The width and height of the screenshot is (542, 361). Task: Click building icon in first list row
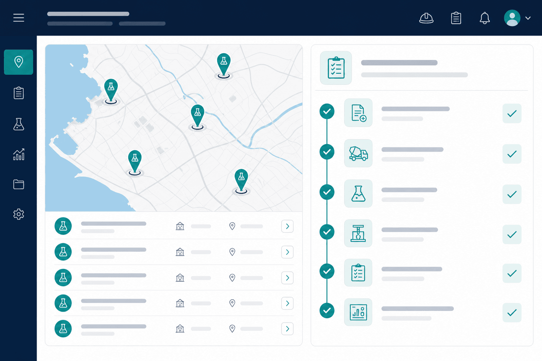(x=180, y=226)
